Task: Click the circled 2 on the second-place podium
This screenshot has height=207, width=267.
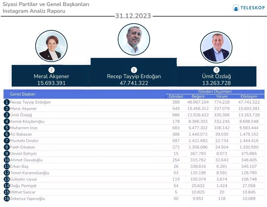Action: click(51, 70)
